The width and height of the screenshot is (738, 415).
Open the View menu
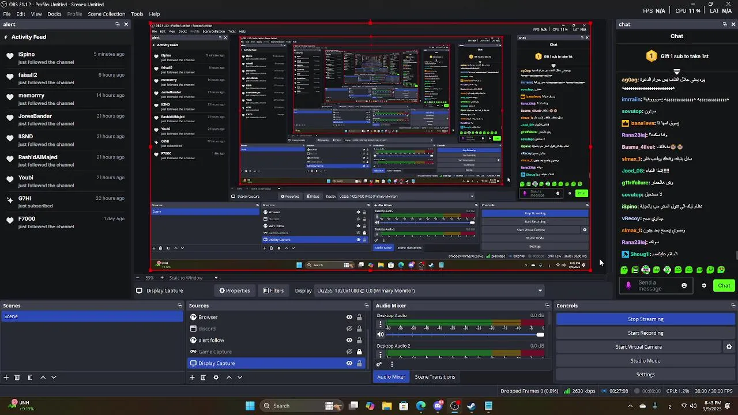[36, 14]
